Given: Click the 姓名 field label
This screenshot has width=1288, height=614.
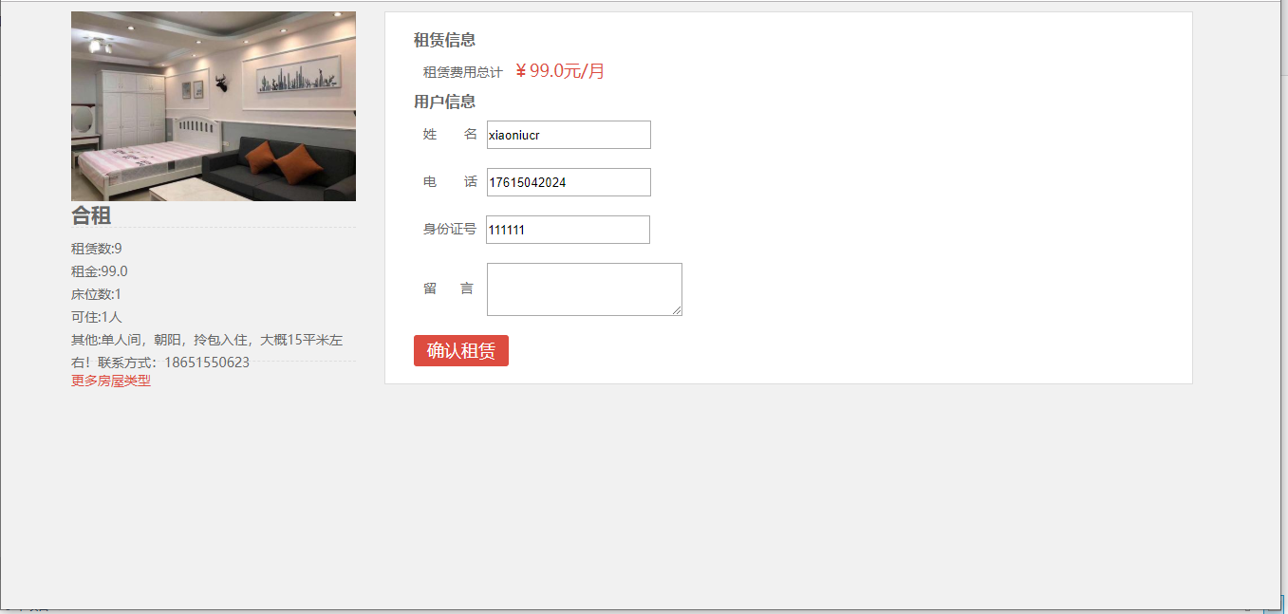Looking at the screenshot, I should [450, 135].
